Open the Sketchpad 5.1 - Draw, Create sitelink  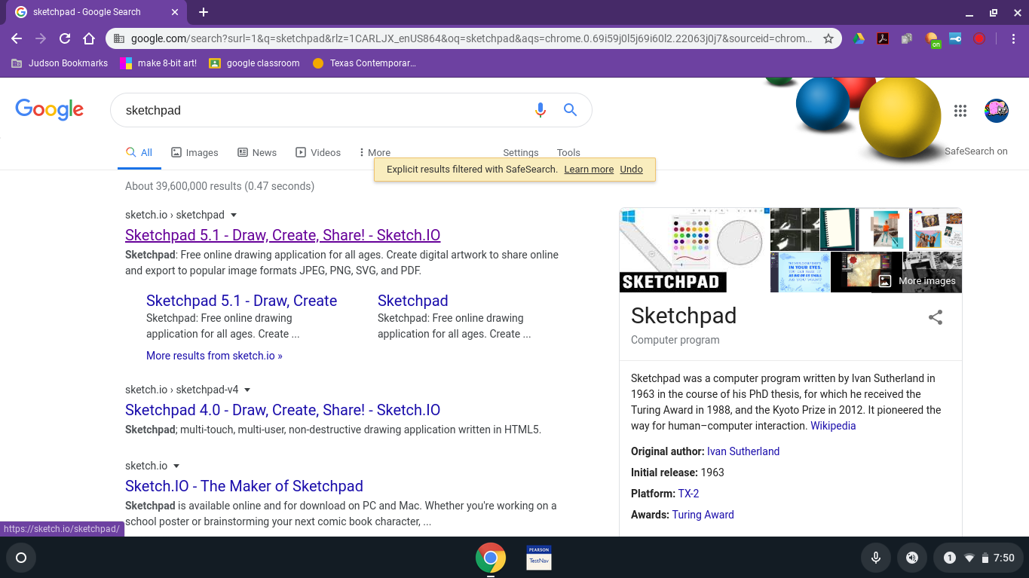[241, 301]
